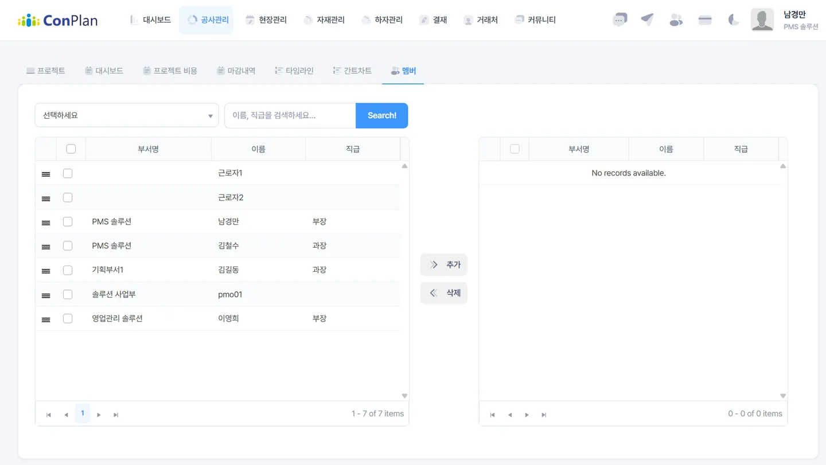This screenshot has height=465, width=826.
Task: Click the Search! button
Action: click(382, 115)
